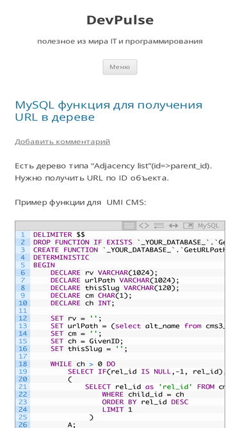Open code in new window icon

point(188,226)
